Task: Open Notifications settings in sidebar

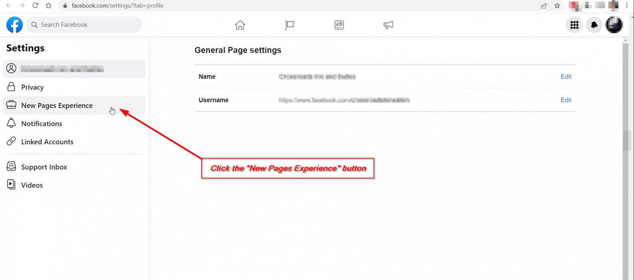Action: pyautogui.click(x=41, y=123)
